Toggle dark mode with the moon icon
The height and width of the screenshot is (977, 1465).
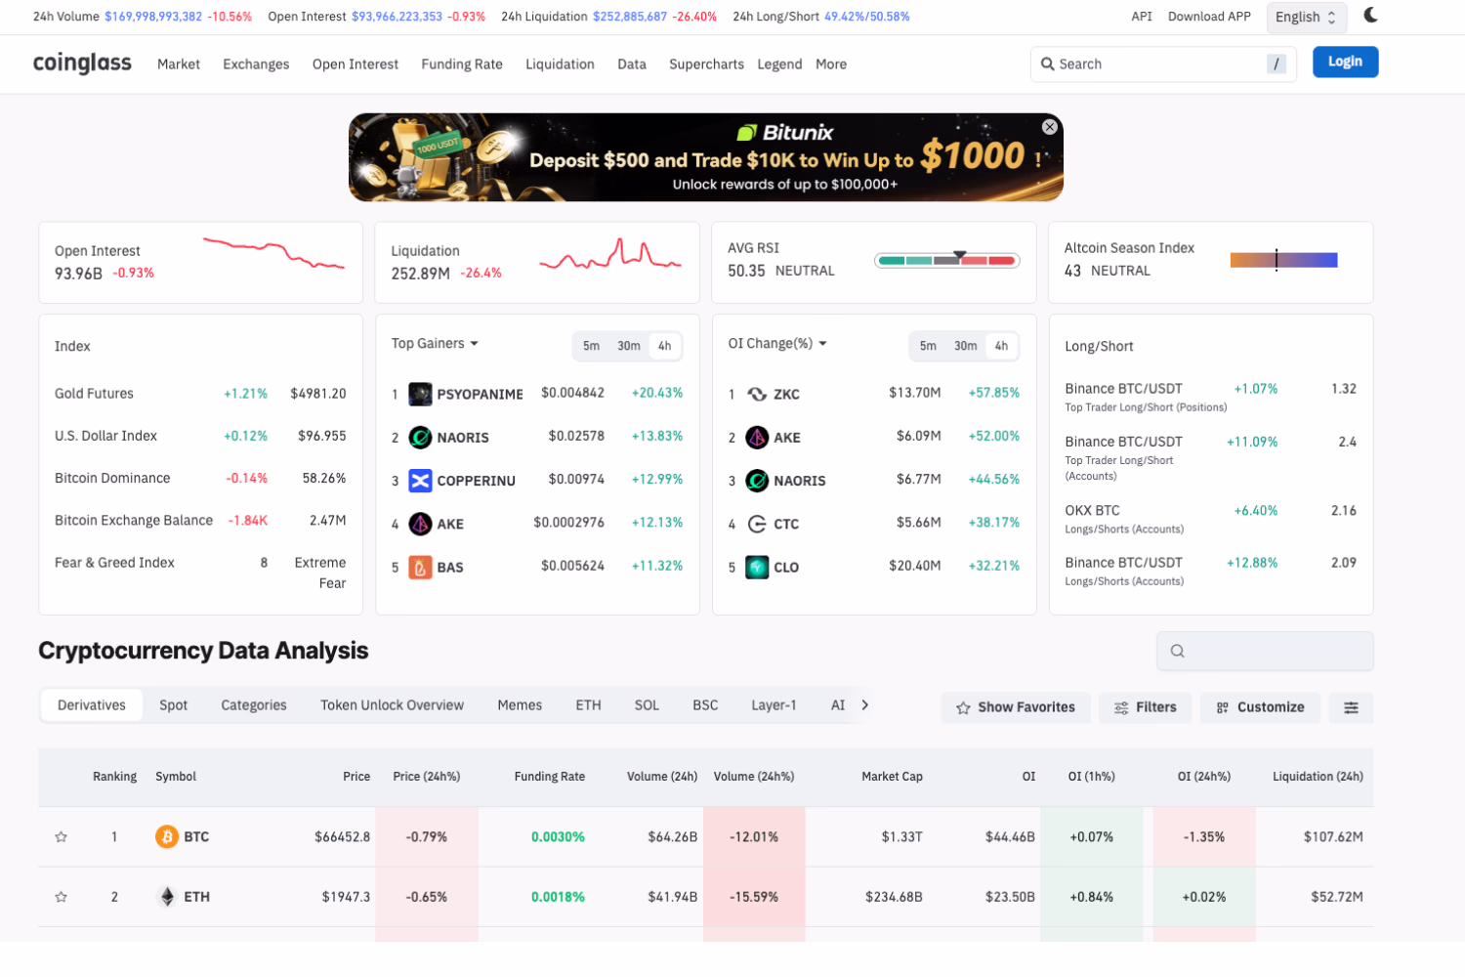pos(1370,16)
